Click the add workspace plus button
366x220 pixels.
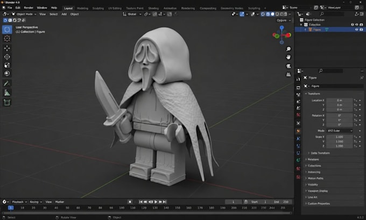(265, 8)
